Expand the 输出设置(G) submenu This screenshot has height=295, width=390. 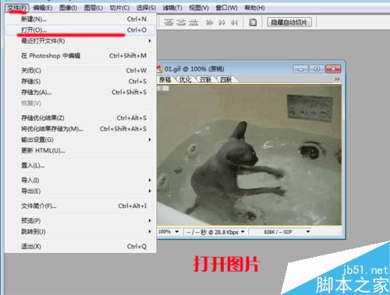coord(80,139)
